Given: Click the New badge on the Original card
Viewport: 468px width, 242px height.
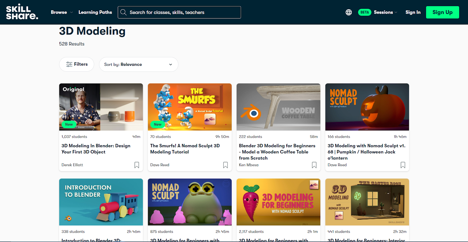Looking at the screenshot, I should tap(69, 124).
